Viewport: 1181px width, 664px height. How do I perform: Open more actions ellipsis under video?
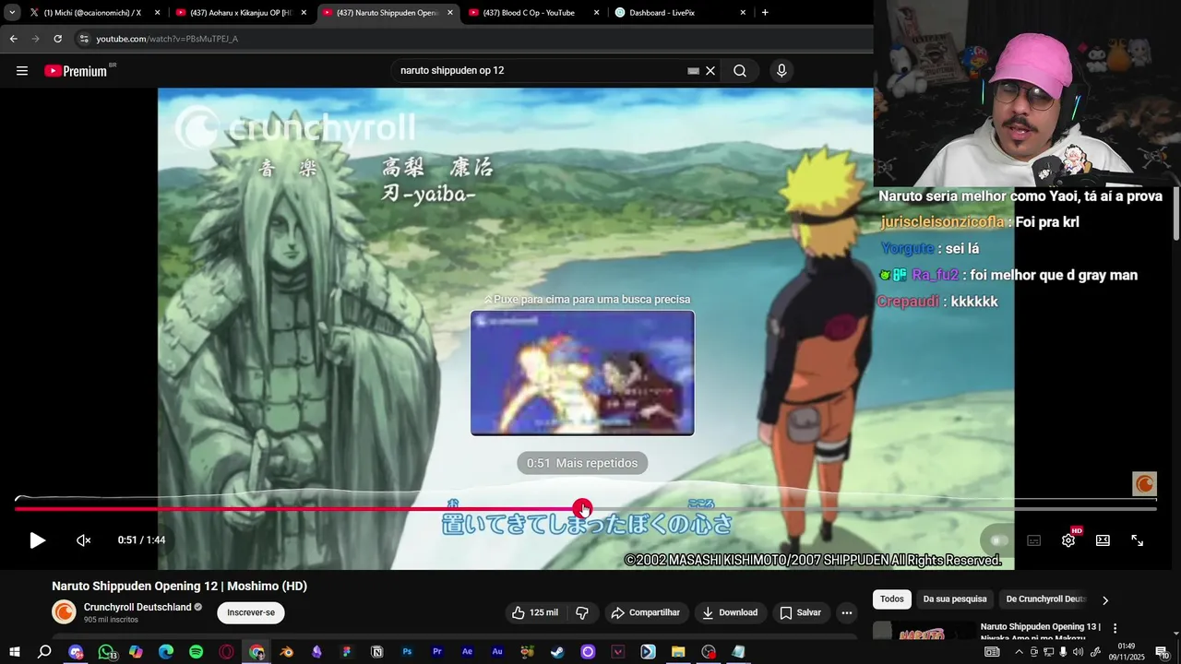pyautogui.click(x=847, y=612)
